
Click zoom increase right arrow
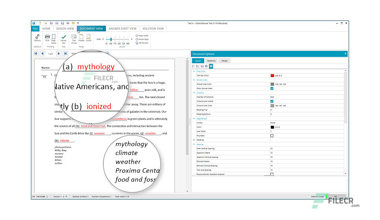(132, 39)
